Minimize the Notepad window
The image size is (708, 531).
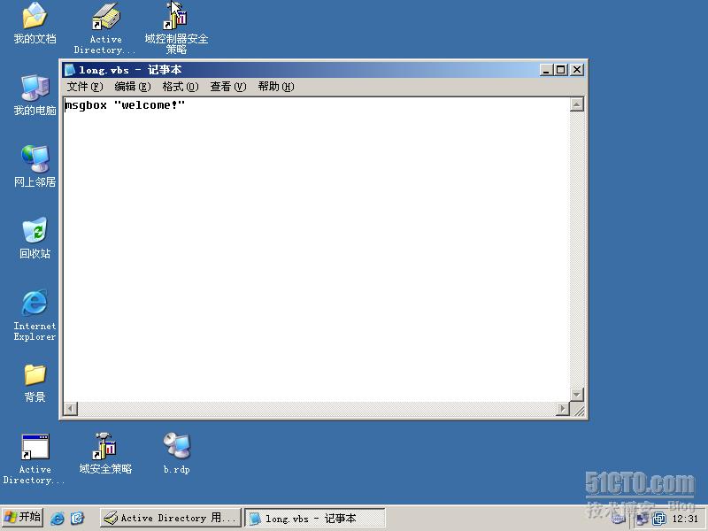[546, 70]
